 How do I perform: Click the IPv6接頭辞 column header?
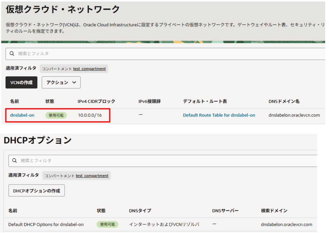tap(149, 101)
